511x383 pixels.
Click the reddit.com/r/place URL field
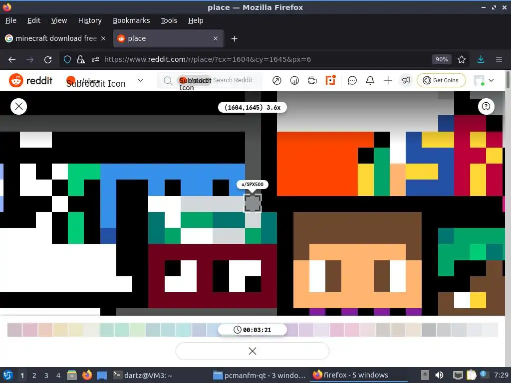[x=207, y=60]
